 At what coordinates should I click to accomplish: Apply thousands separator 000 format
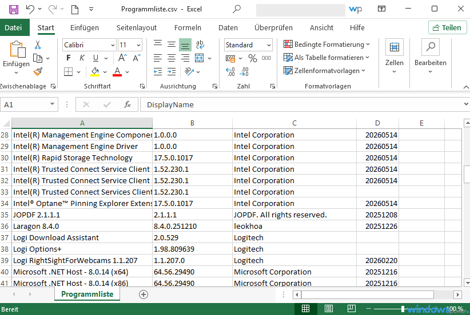click(266, 58)
